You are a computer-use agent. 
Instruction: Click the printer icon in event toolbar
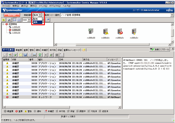click(x=34, y=55)
